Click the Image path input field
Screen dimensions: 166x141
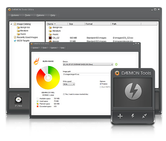[87, 74]
